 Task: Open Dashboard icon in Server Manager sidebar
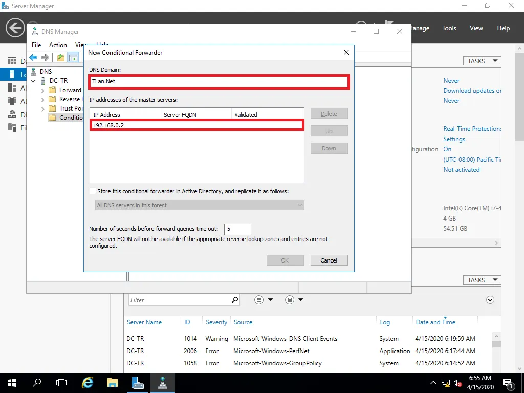(12, 61)
